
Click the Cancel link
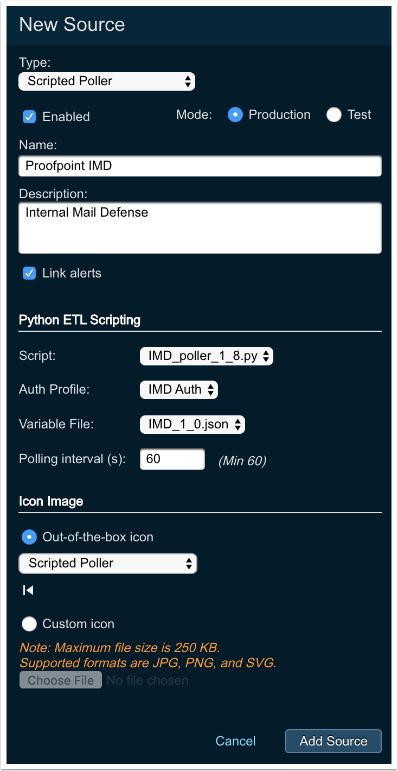235,741
